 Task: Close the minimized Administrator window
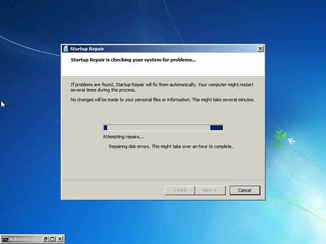pos(60,239)
